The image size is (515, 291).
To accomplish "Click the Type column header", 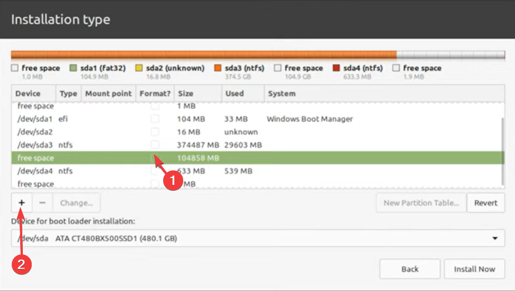I will pyautogui.click(x=68, y=93).
